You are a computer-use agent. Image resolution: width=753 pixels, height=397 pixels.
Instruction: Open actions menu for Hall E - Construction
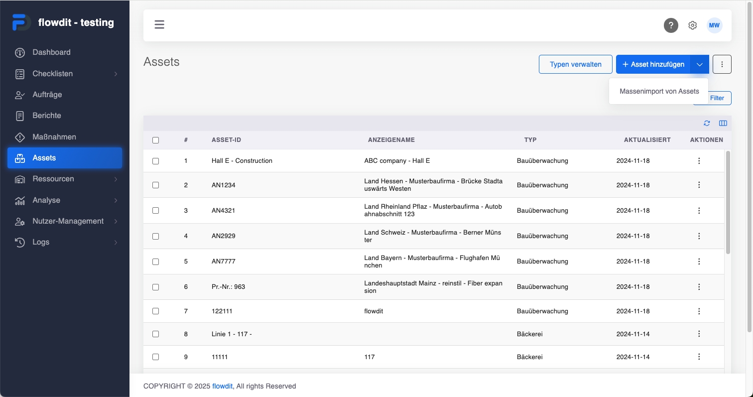point(699,161)
